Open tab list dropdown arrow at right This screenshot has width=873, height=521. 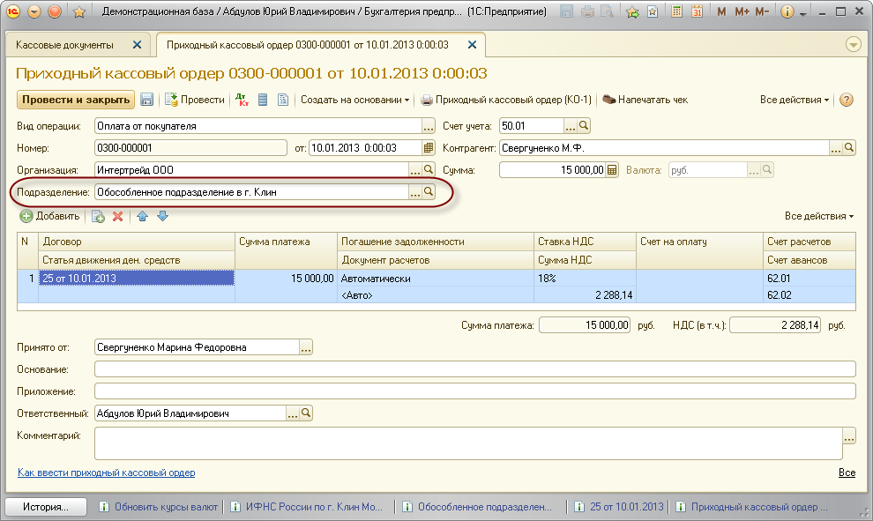pos(853,45)
